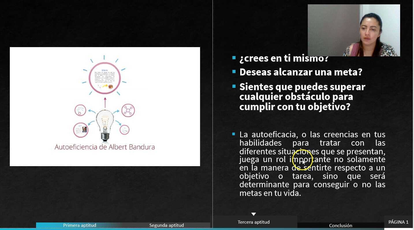Image resolution: width=414 pixels, height=230 pixels.
Task: Open the dotted-pattern circle icon
Action: [x=124, y=129]
